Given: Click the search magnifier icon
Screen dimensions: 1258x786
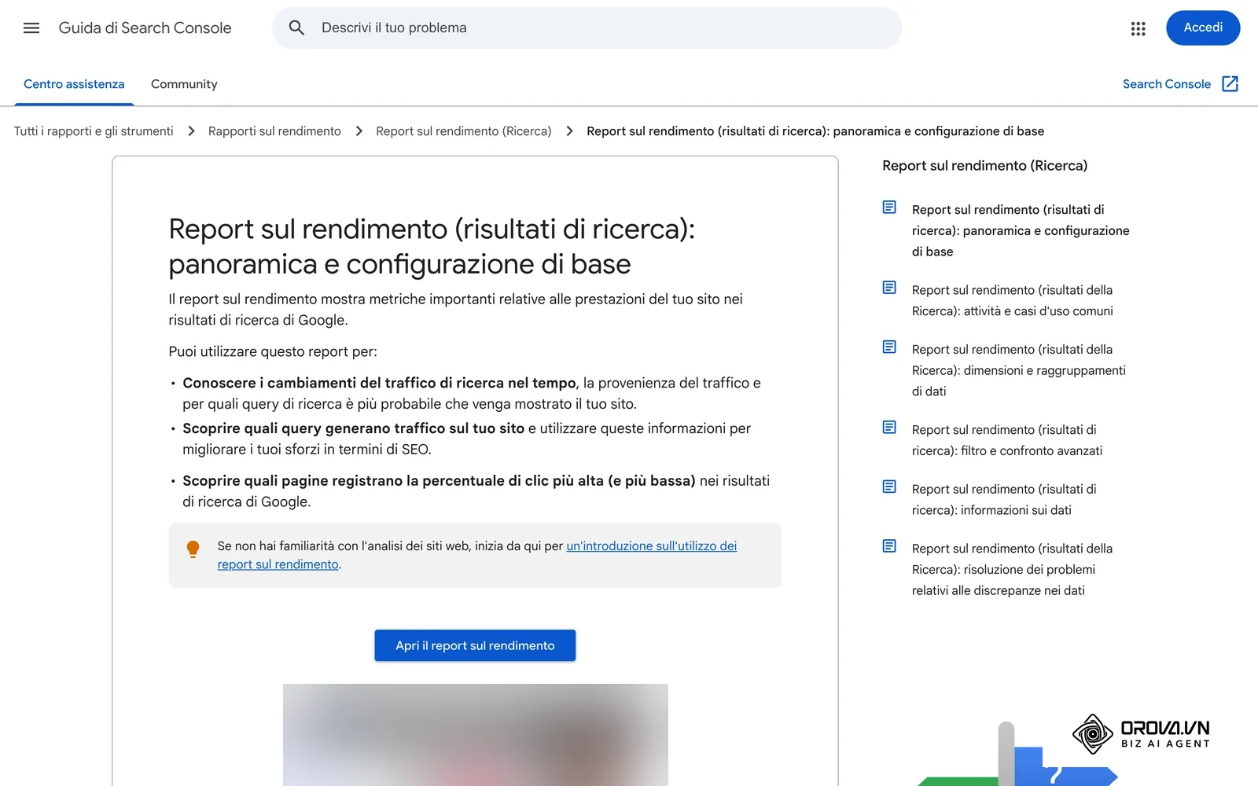Looking at the screenshot, I should 296,28.
